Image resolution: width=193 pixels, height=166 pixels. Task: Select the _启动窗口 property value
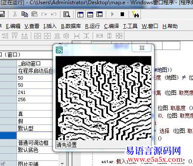click(x=29, y=64)
